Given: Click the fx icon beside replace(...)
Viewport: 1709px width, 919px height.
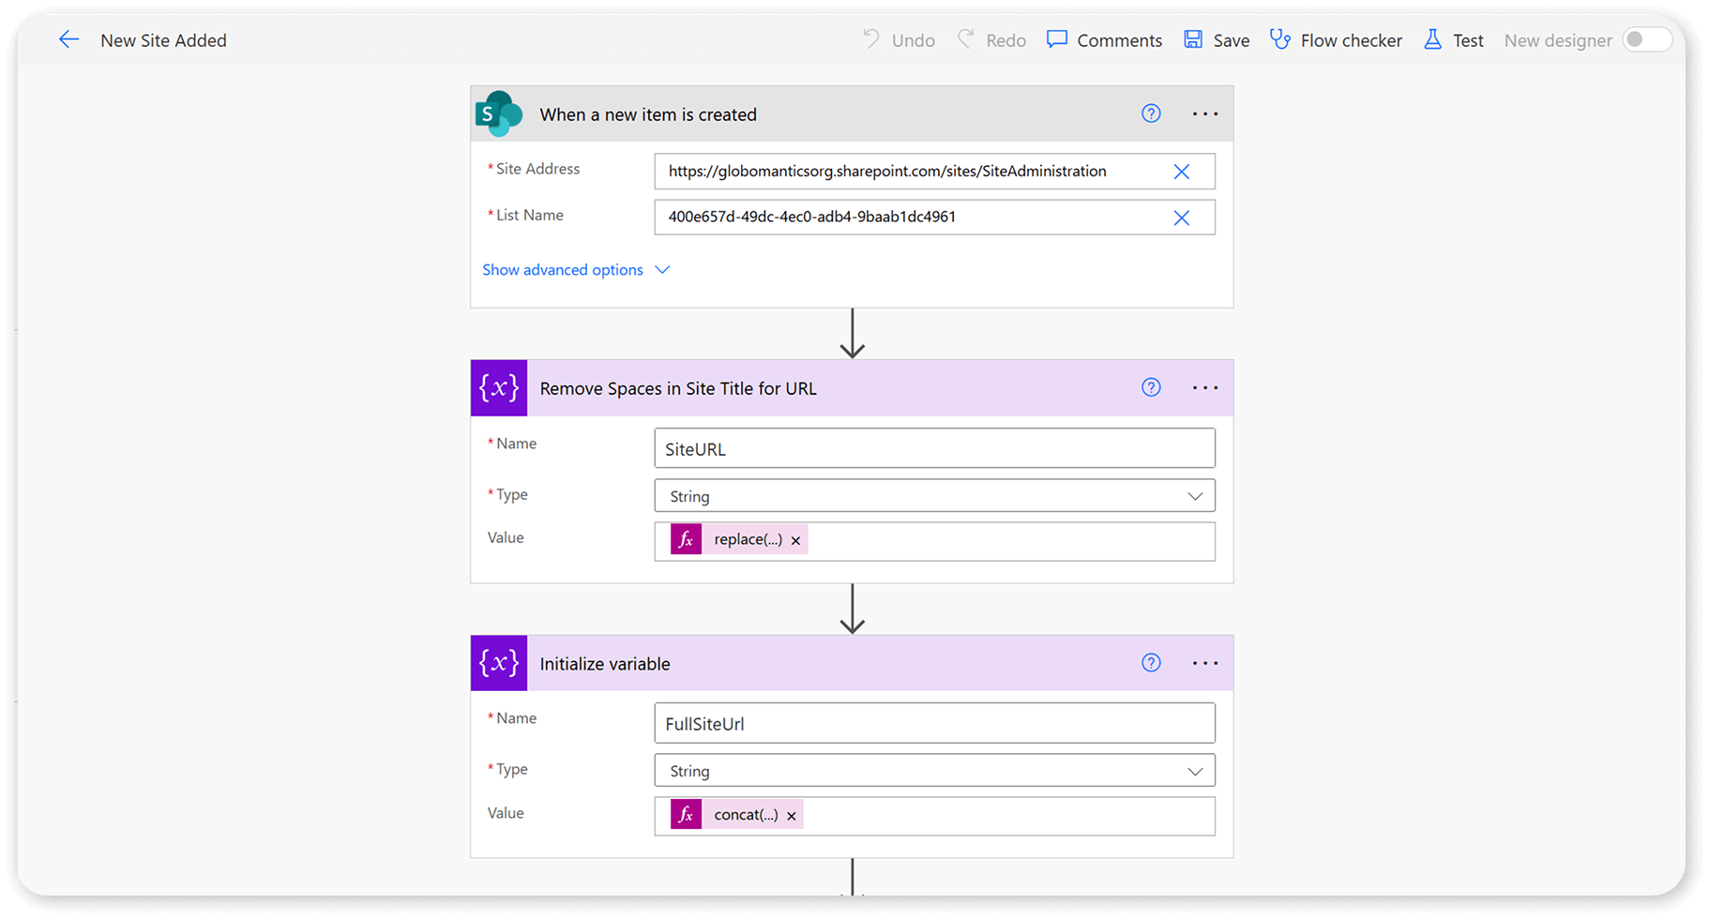Looking at the screenshot, I should click(686, 539).
